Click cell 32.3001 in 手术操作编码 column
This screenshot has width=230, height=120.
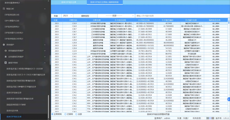pyautogui.click(x=168, y=56)
